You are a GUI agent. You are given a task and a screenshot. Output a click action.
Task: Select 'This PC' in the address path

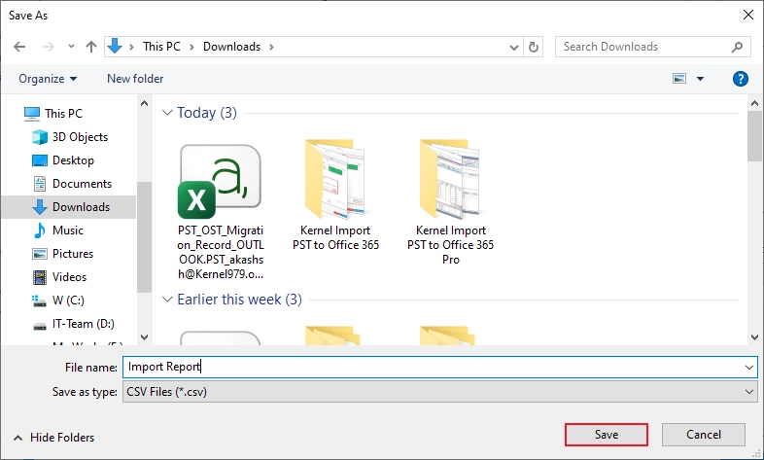coord(161,47)
